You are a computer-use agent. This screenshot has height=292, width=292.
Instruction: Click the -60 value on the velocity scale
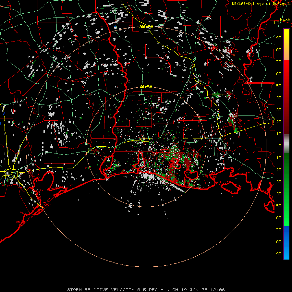(x=277, y=218)
